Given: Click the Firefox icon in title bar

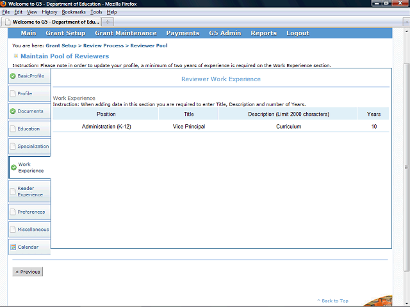Looking at the screenshot, I should (3, 4).
